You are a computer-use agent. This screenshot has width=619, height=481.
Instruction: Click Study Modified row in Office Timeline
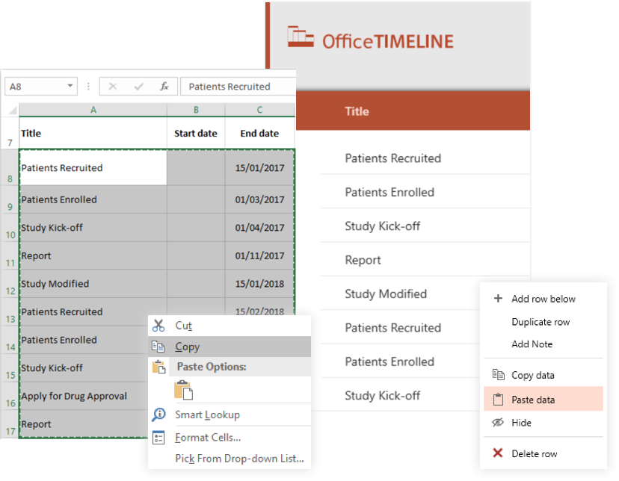pyautogui.click(x=400, y=294)
